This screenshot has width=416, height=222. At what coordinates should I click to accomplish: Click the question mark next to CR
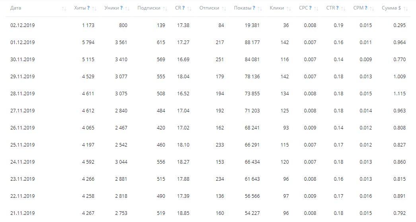pyautogui.click(x=183, y=8)
